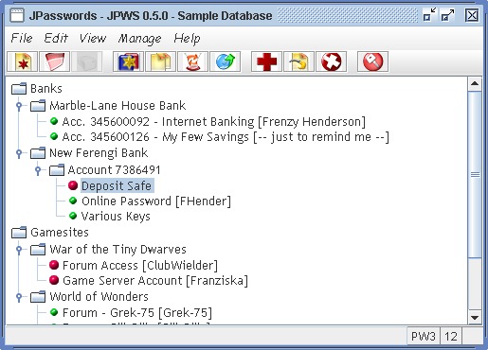Select the Account 7386491 label
Image resolution: width=488 pixels, height=350 pixels.
[115, 170]
